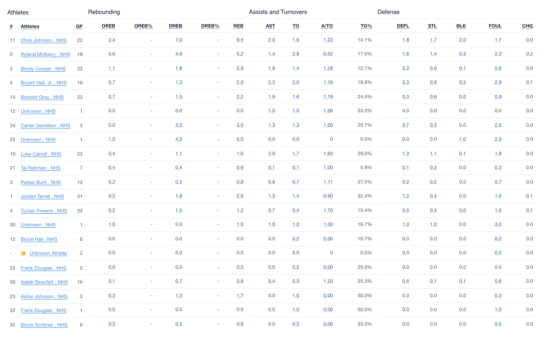Click Chris Johnson's 9.5 REB value
553x340 pixels.
click(240, 40)
